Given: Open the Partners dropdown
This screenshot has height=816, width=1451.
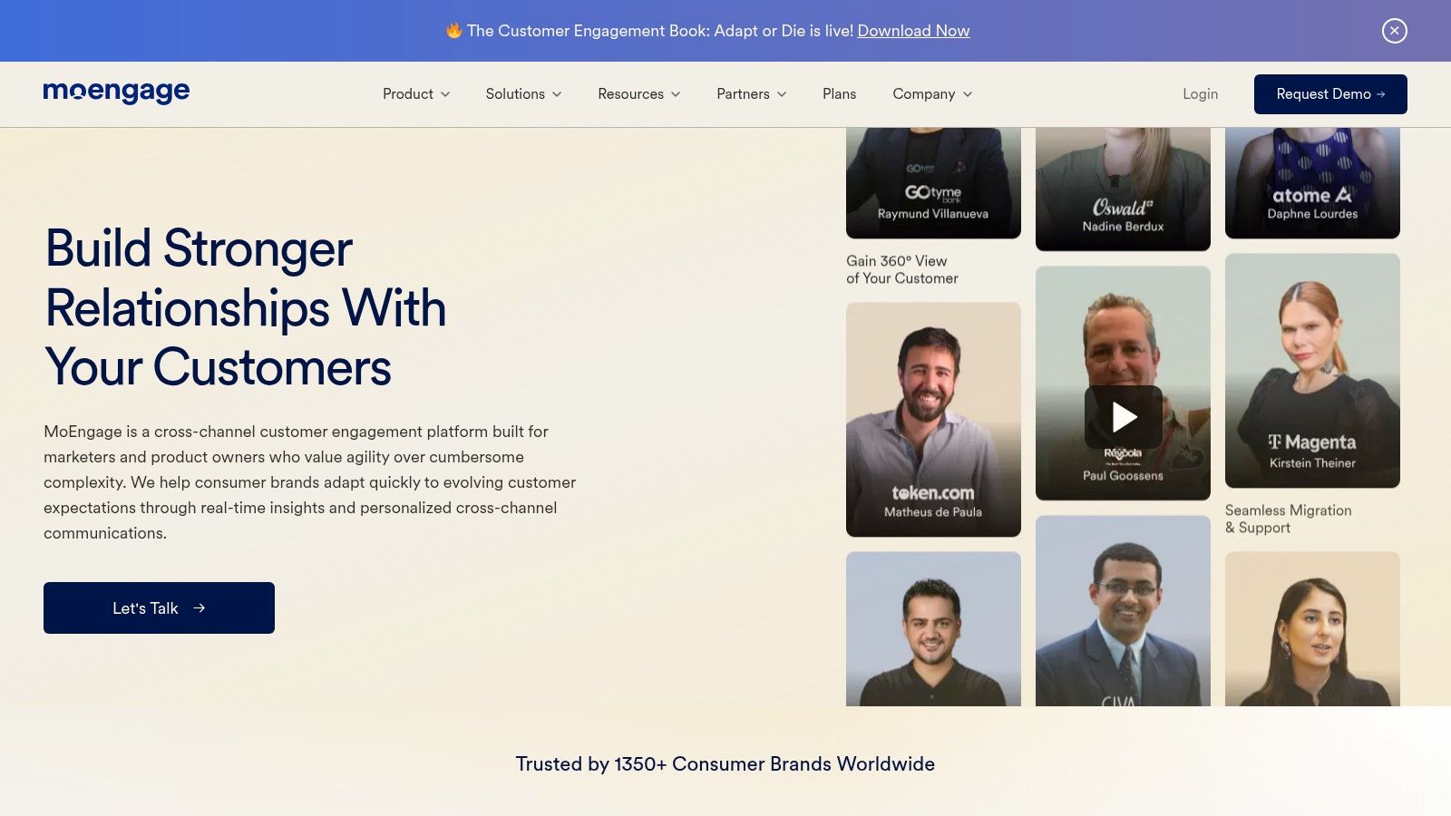Looking at the screenshot, I should point(751,94).
